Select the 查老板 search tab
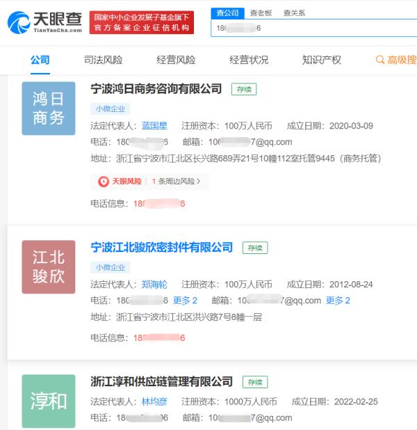The height and width of the screenshot is (430, 417). pos(261,13)
